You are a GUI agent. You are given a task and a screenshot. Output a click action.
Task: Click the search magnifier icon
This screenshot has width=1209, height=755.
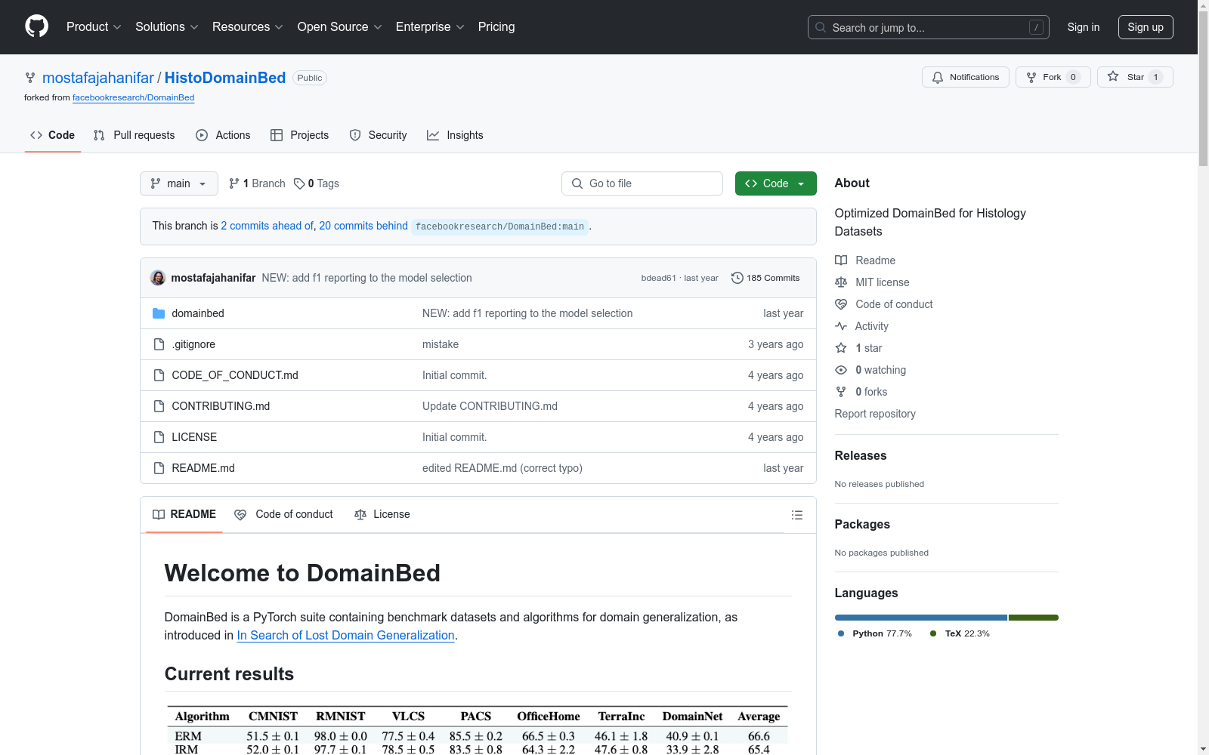pos(821,27)
